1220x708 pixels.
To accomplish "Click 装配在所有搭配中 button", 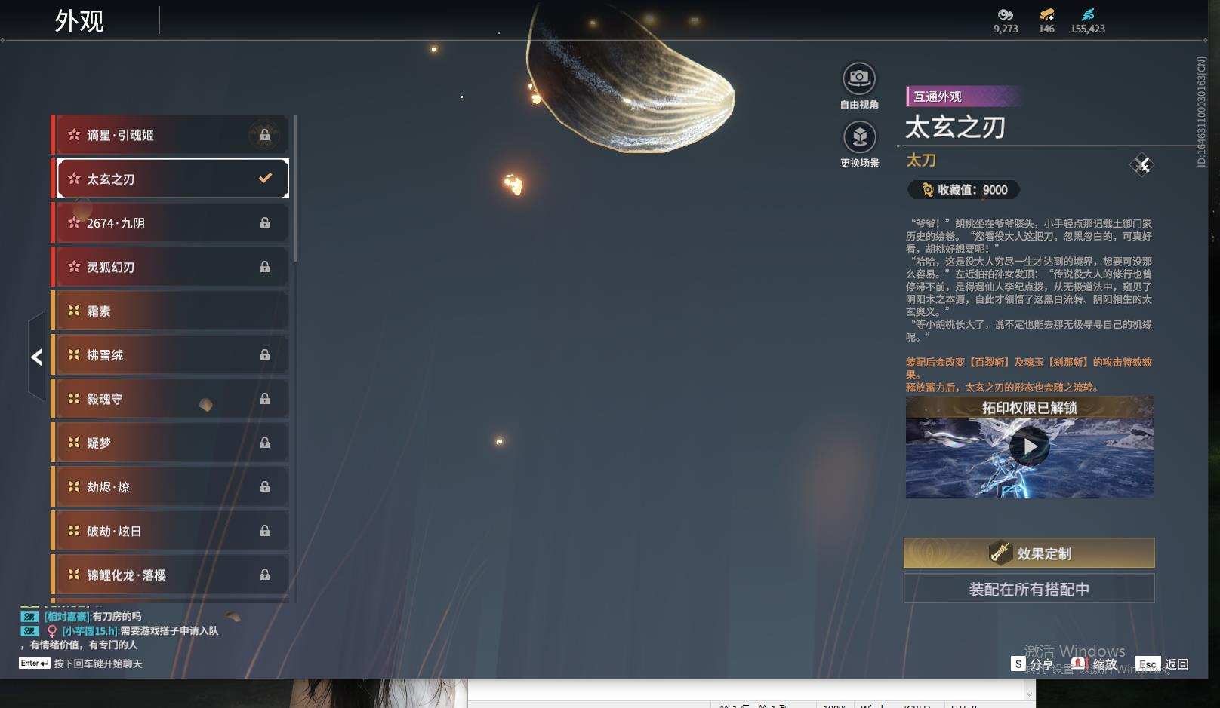I will 1029,589.
